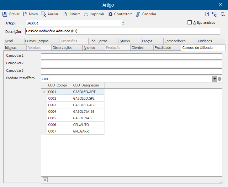Click the Imprimir printer icon
Viewport: 228px width, 187px height.
point(86,14)
